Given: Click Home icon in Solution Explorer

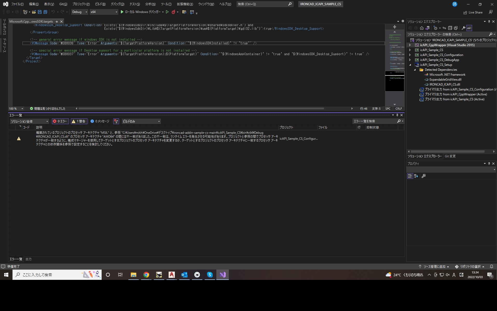Looking at the screenshot, I should [422, 28].
